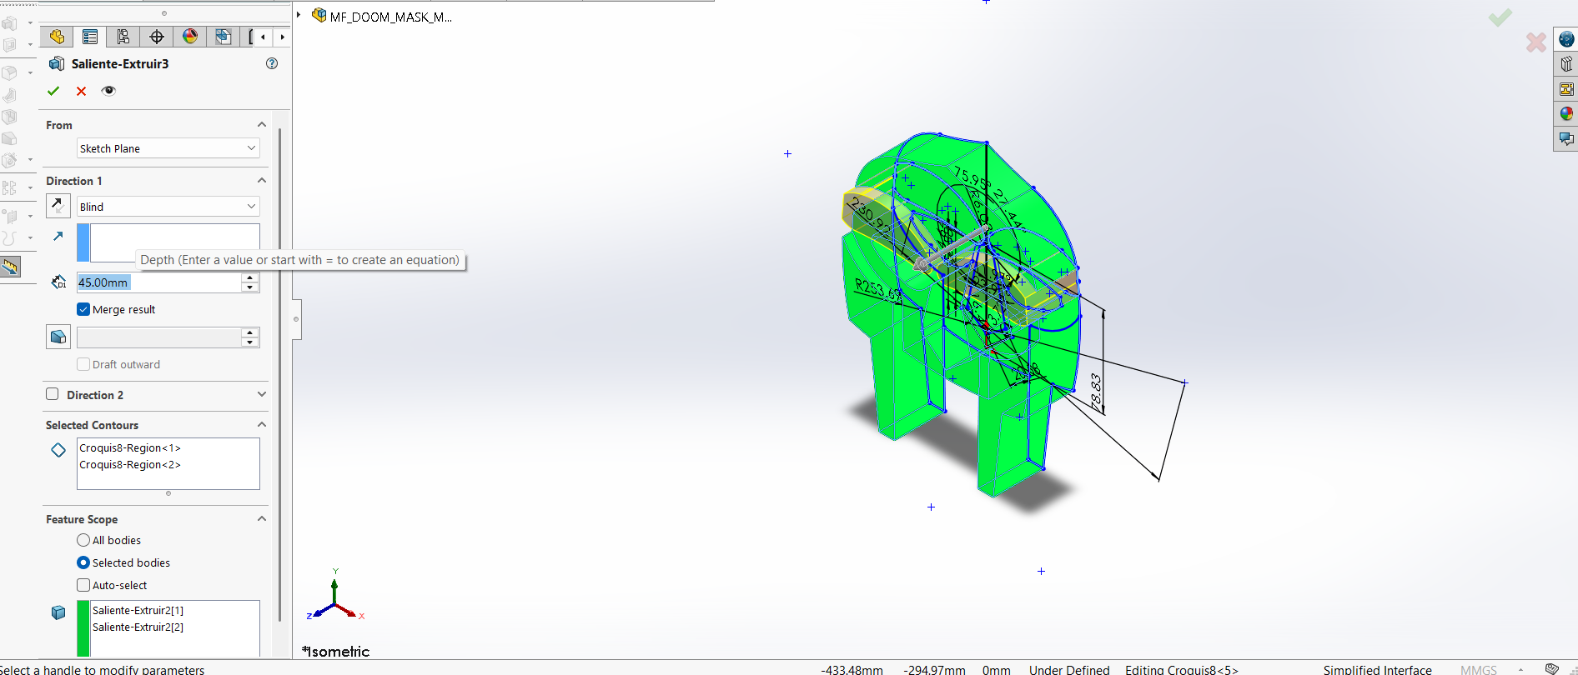Open Appearances, Scenes and Decals pane

[1566, 113]
